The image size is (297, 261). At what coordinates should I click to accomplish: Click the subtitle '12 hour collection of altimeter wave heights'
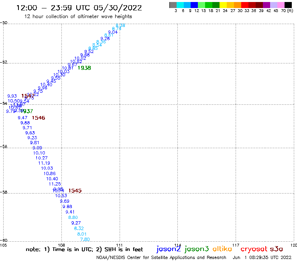tap(78, 16)
